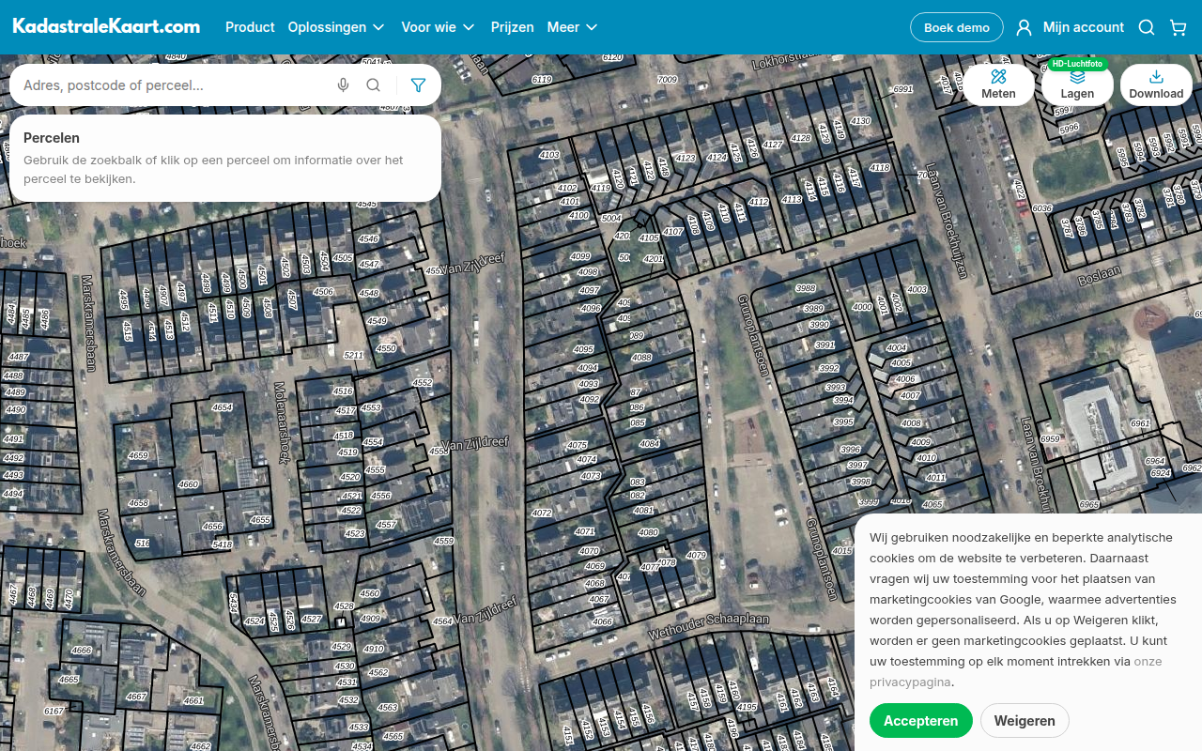Click the Boek demo button
Screen dimensions: 1202x751
(957, 27)
